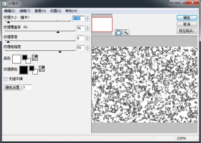Click the 纹理覆盖率 slider handle
The width and height of the screenshot is (201, 143).
(x=58, y=32)
